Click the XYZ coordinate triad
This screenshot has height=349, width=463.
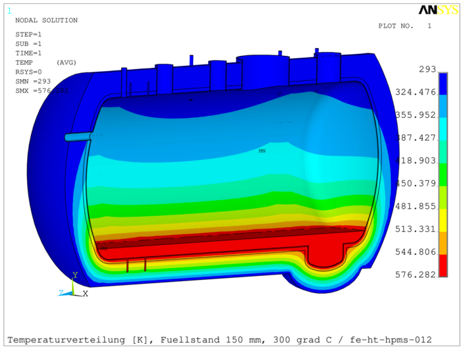click(x=74, y=287)
